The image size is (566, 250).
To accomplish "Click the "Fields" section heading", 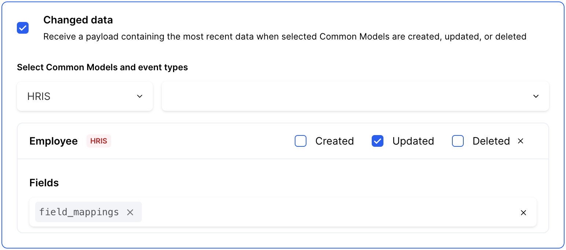I will coord(44,183).
